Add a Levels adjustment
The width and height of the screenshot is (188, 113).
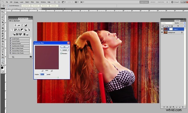[19, 25]
